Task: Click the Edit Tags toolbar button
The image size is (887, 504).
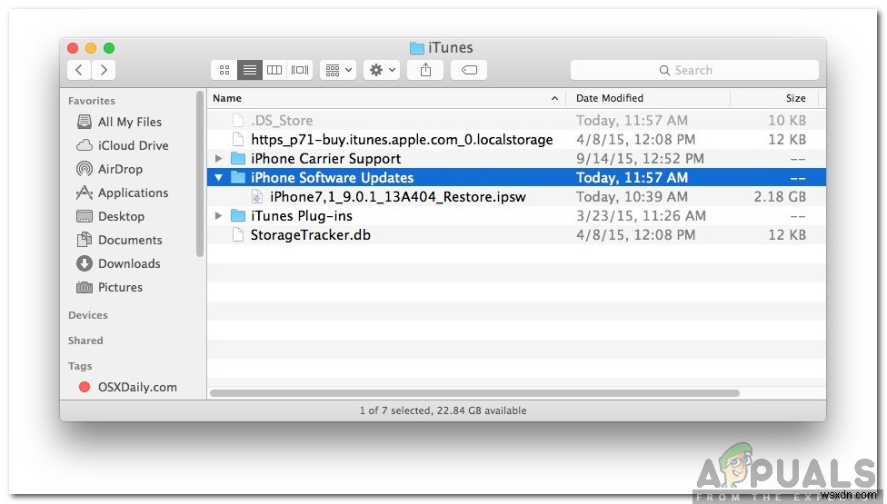Action: click(469, 70)
